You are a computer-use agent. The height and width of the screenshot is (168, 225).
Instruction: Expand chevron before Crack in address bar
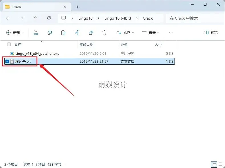137,18
